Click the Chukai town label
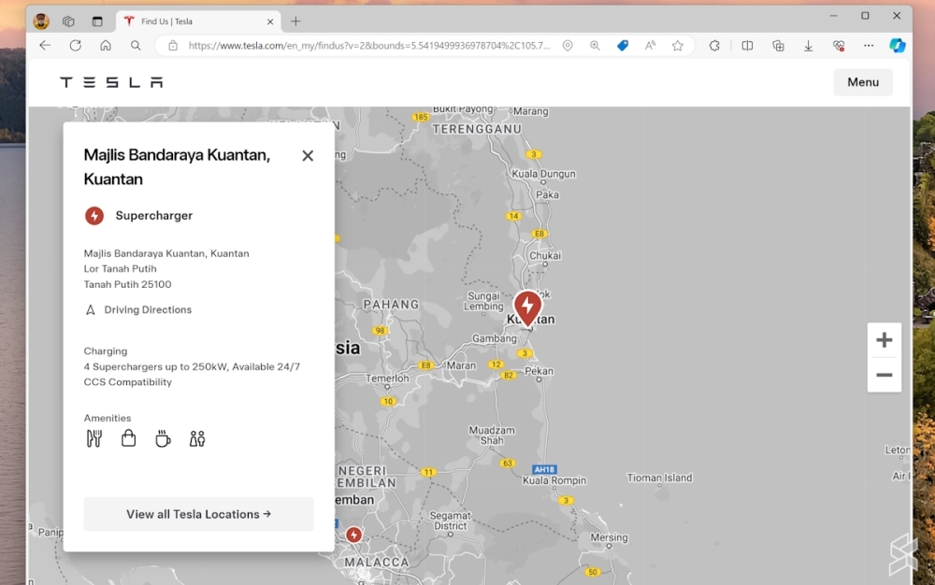The height and width of the screenshot is (585, 935). pos(545,255)
